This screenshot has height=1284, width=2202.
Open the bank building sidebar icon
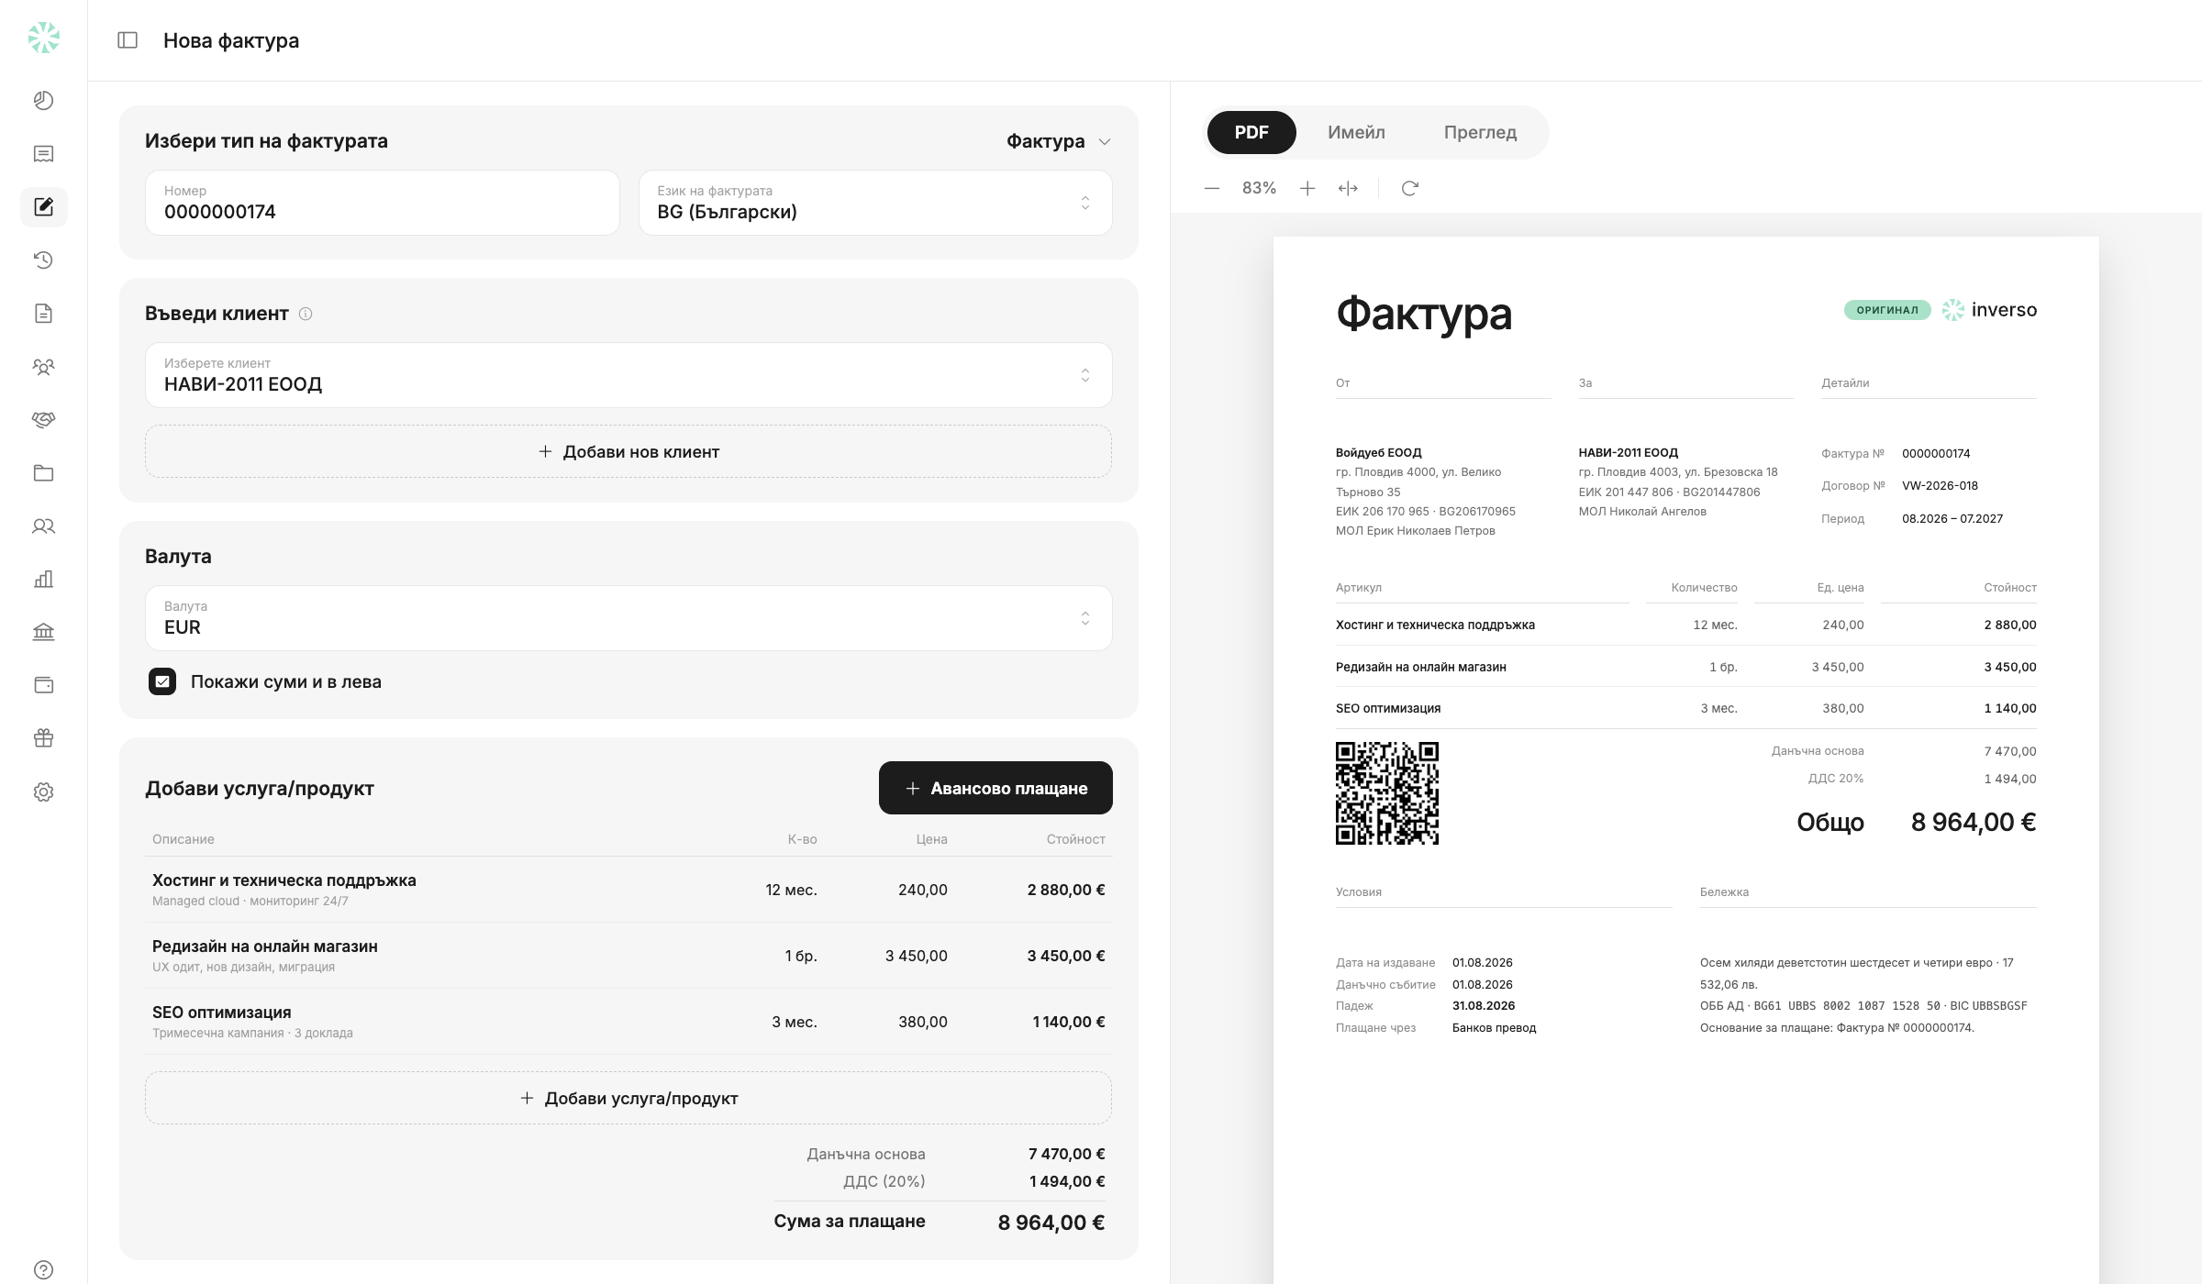click(43, 632)
